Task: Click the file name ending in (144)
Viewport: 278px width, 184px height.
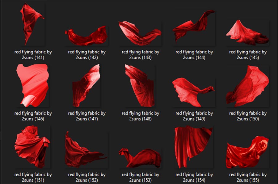Action: click(194, 55)
